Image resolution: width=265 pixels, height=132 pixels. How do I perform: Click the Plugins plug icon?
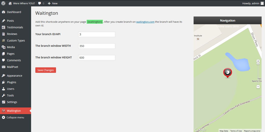pyautogui.click(x=3, y=82)
